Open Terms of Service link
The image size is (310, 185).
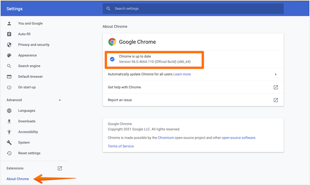[121, 146]
